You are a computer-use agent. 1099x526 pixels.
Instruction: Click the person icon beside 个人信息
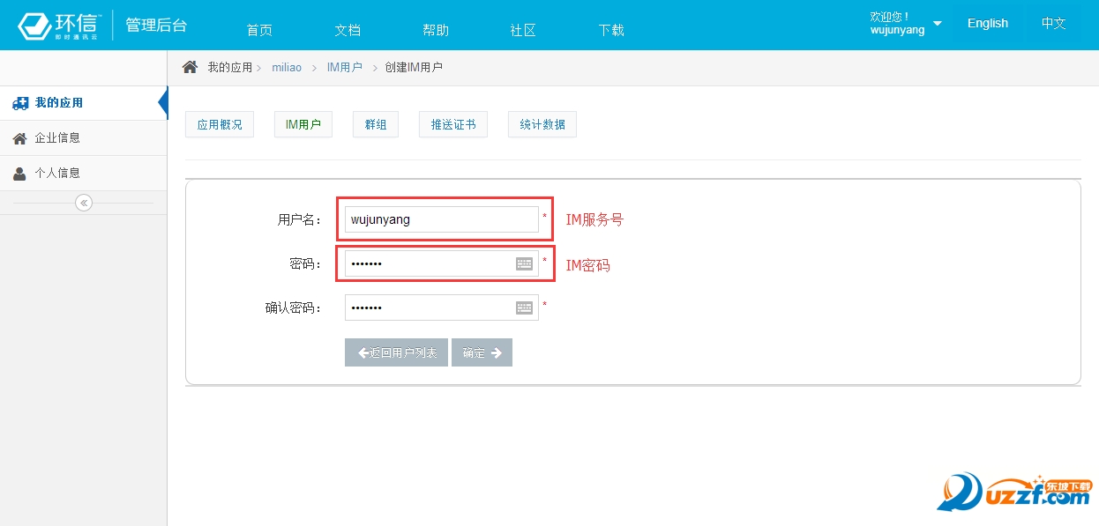pyautogui.click(x=20, y=174)
